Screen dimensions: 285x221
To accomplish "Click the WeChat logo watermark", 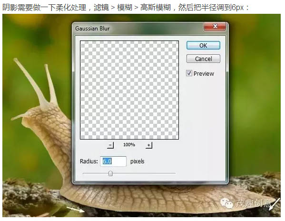I will click(x=226, y=203).
